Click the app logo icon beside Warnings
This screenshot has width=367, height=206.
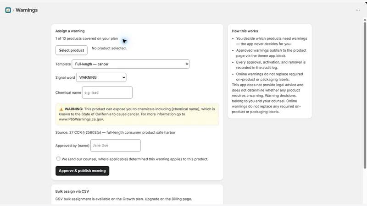click(8, 10)
